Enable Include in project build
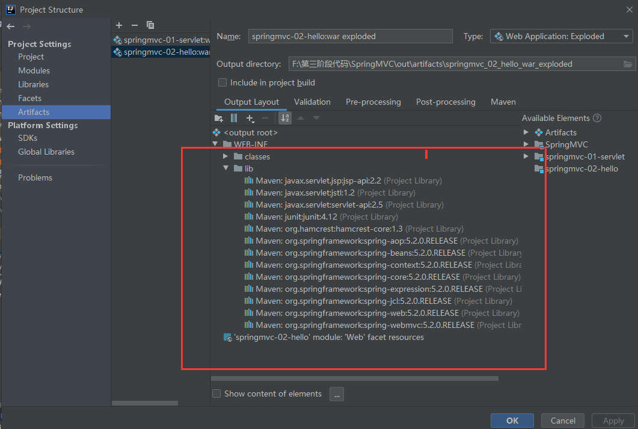 [x=222, y=82]
